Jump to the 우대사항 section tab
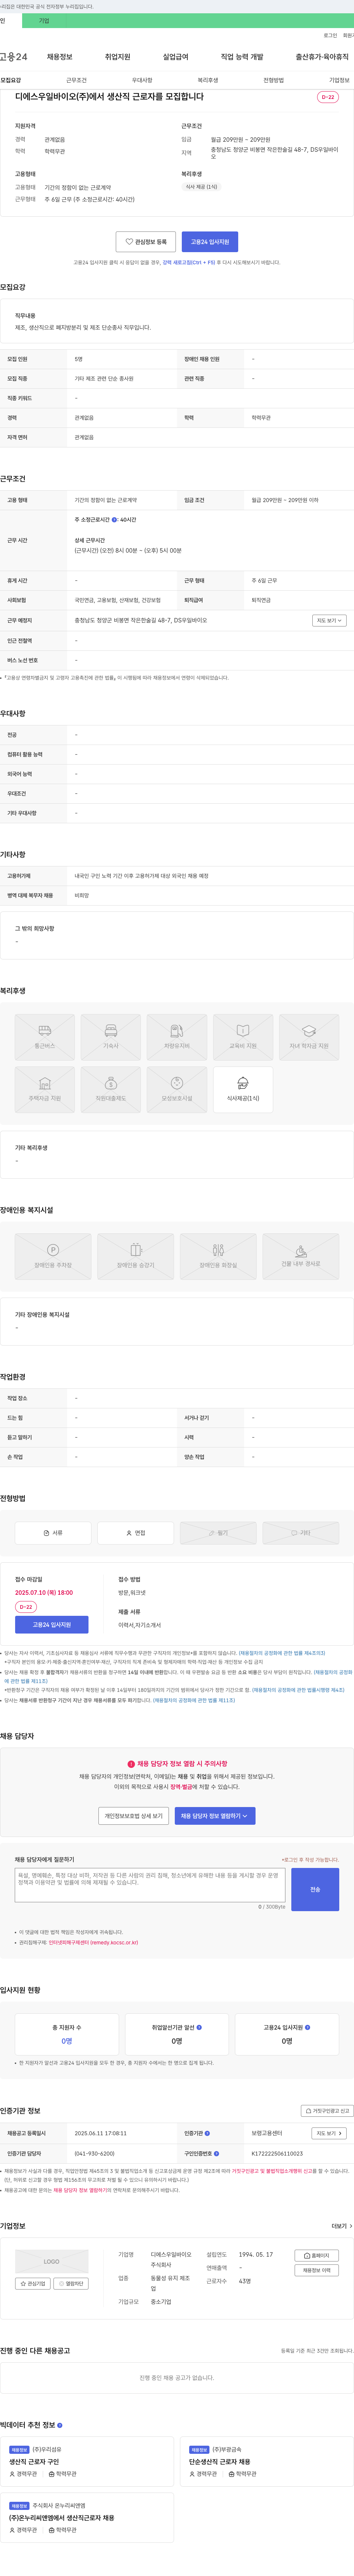The image size is (354, 2576). point(142,80)
